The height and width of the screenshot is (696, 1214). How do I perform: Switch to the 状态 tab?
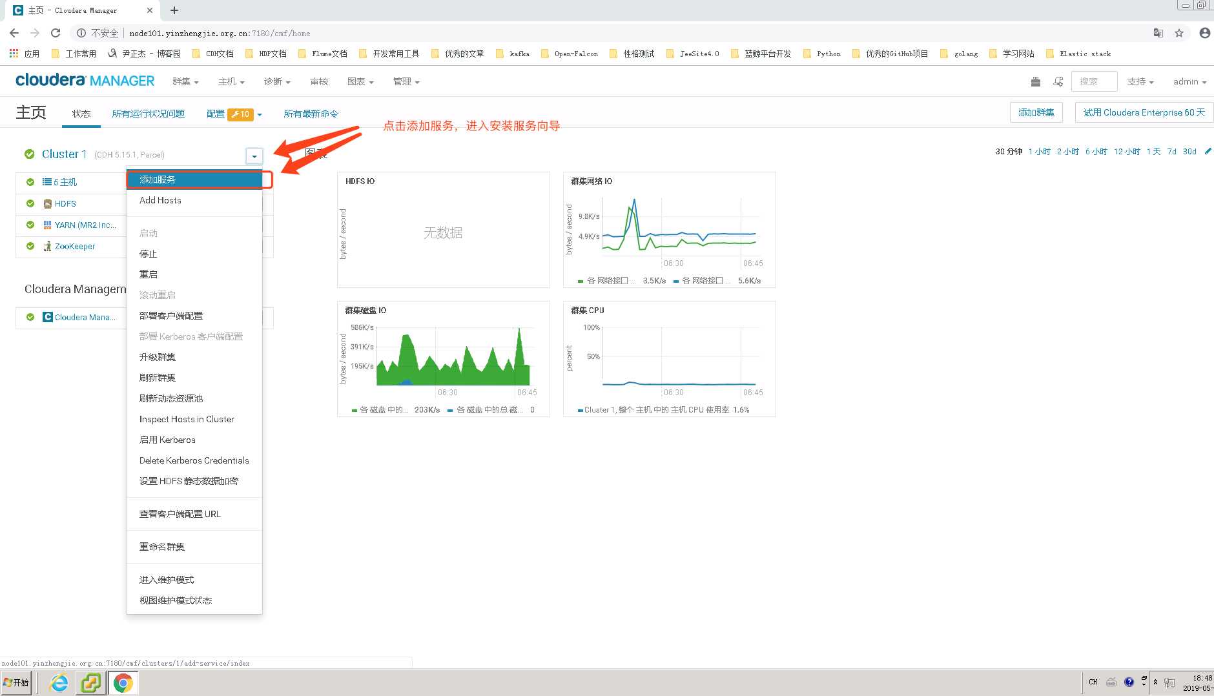[81, 114]
